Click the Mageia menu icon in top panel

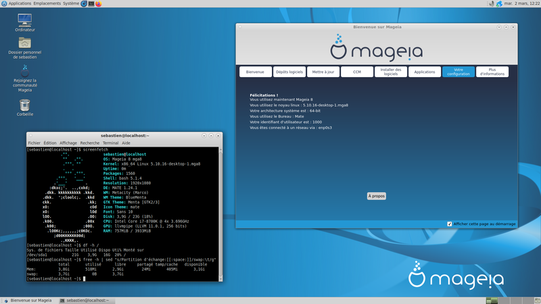coord(4,3)
